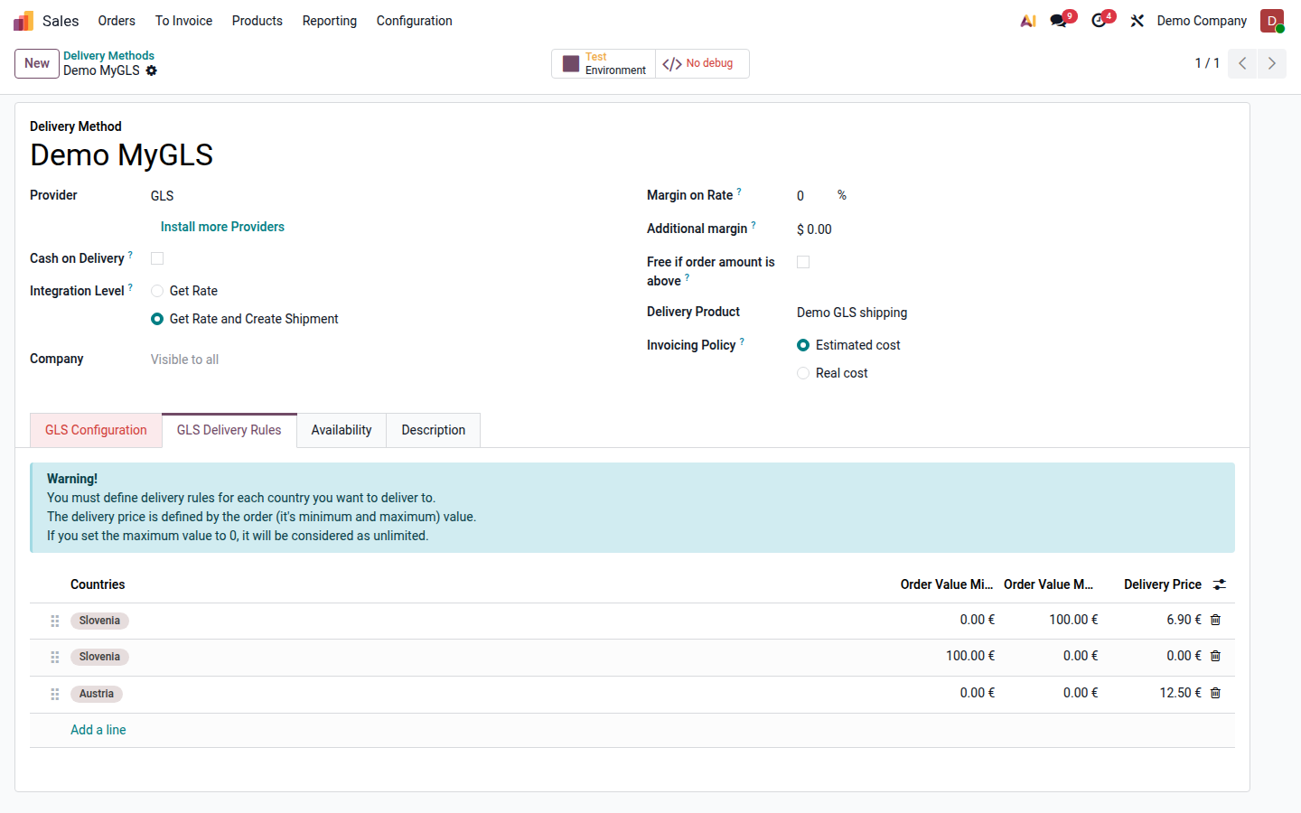Image resolution: width=1301 pixels, height=813 pixels.
Task: Open the Configuration menu
Action: click(415, 21)
